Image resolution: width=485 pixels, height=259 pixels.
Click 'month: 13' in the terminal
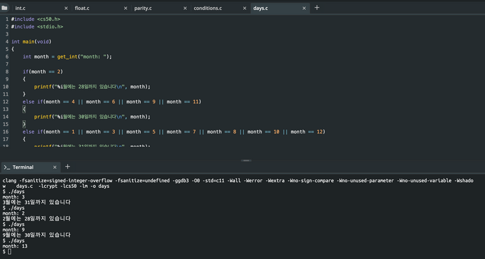[15, 246]
